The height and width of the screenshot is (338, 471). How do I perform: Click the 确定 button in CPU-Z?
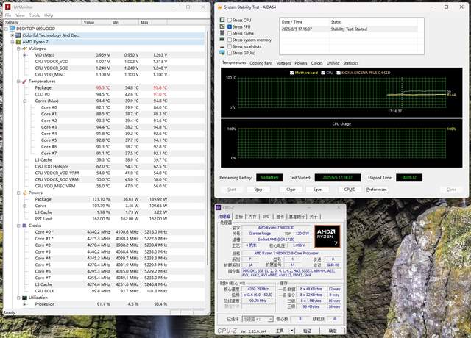(x=333, y=331)
